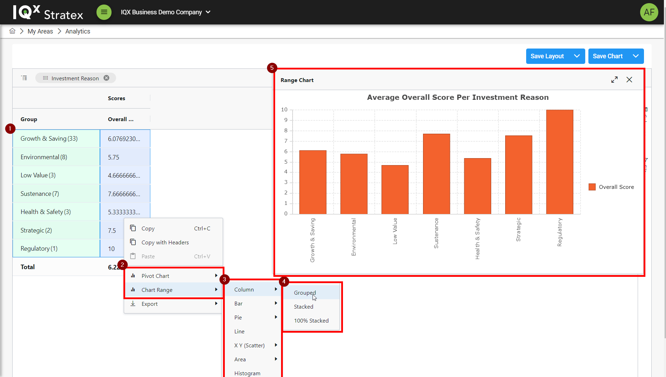Click the Export download icon

(x=133, y=304)
